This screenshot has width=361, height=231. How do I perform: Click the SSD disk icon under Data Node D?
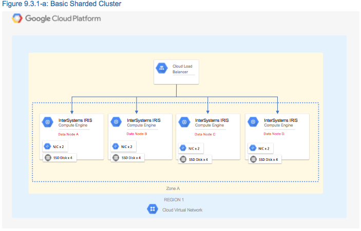tap(253, 159)
